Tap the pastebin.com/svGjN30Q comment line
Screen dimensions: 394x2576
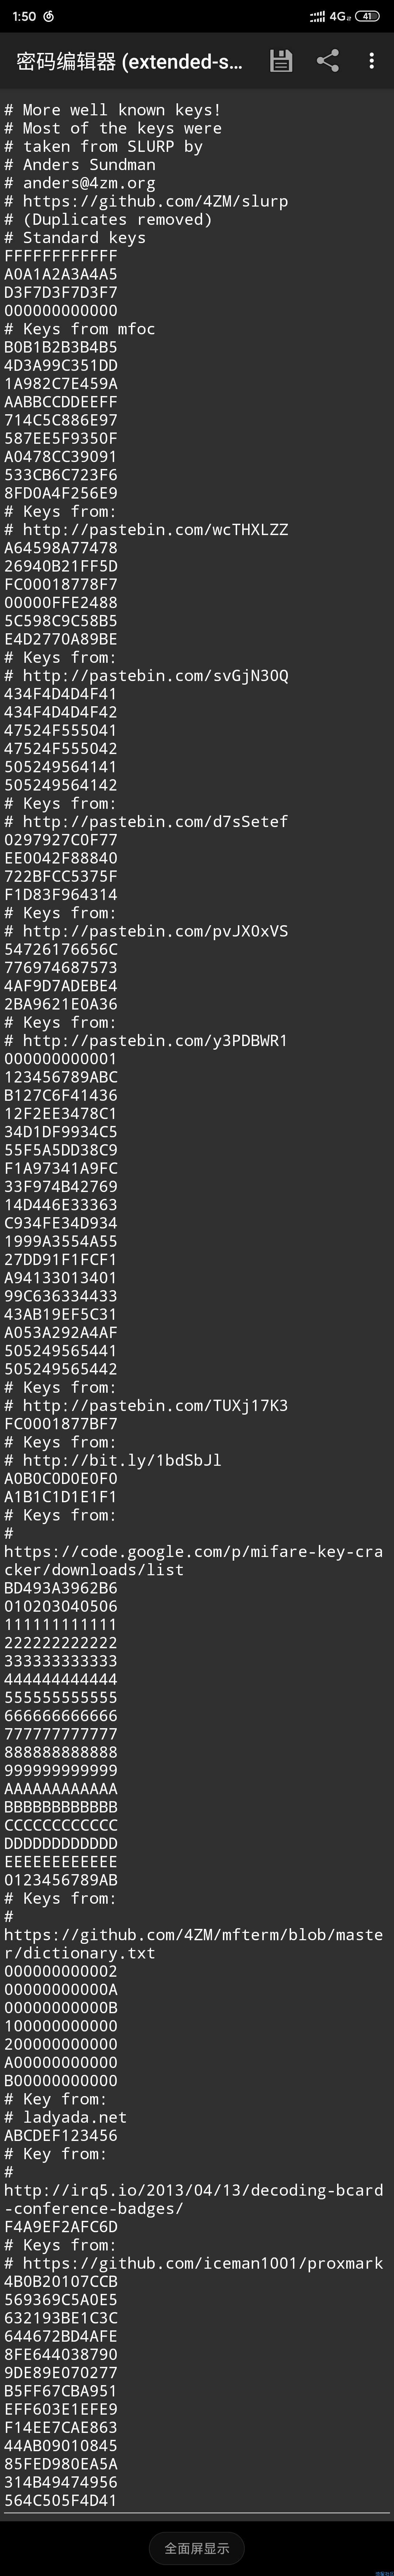146,675
